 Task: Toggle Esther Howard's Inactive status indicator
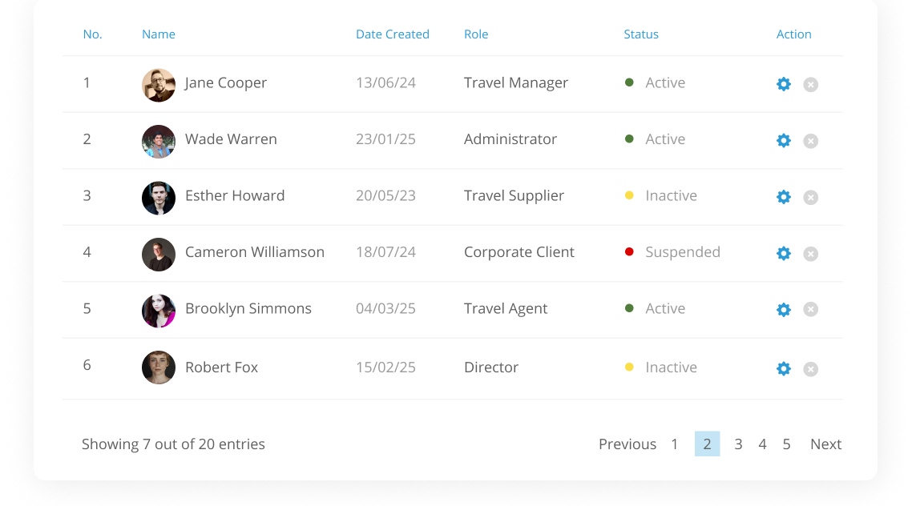click(x=629, y=195)
